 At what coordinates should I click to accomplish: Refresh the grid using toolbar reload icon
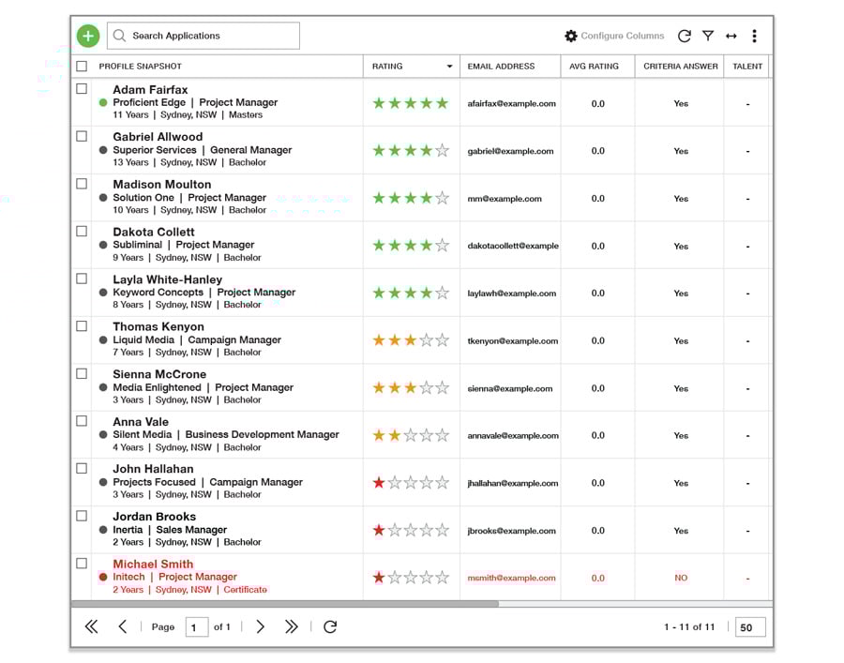tap(685, 36)
